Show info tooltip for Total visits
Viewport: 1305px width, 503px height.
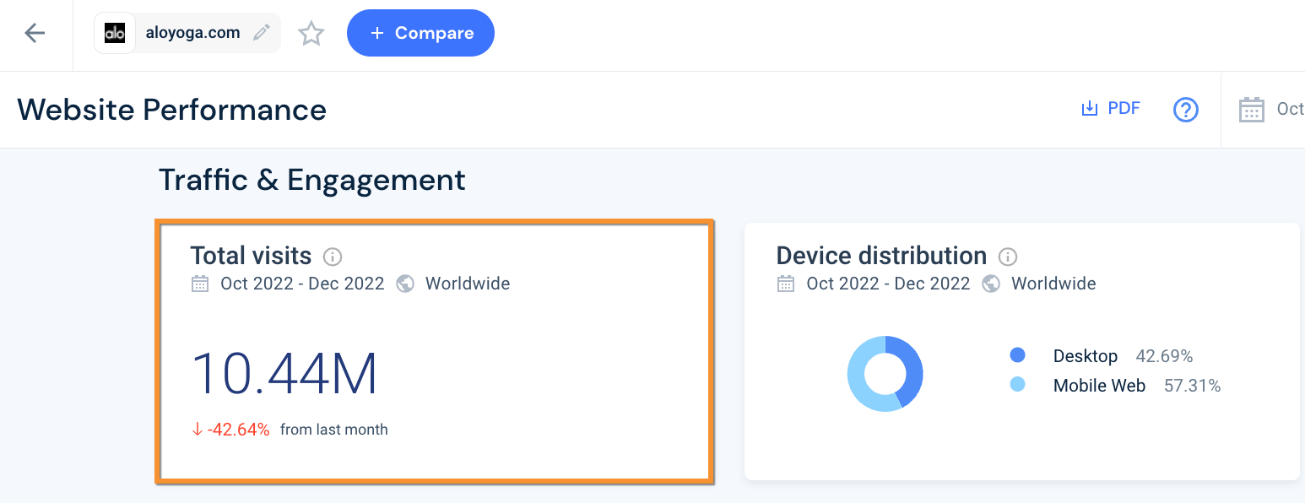pyautogui.click(x=333, y=257)
